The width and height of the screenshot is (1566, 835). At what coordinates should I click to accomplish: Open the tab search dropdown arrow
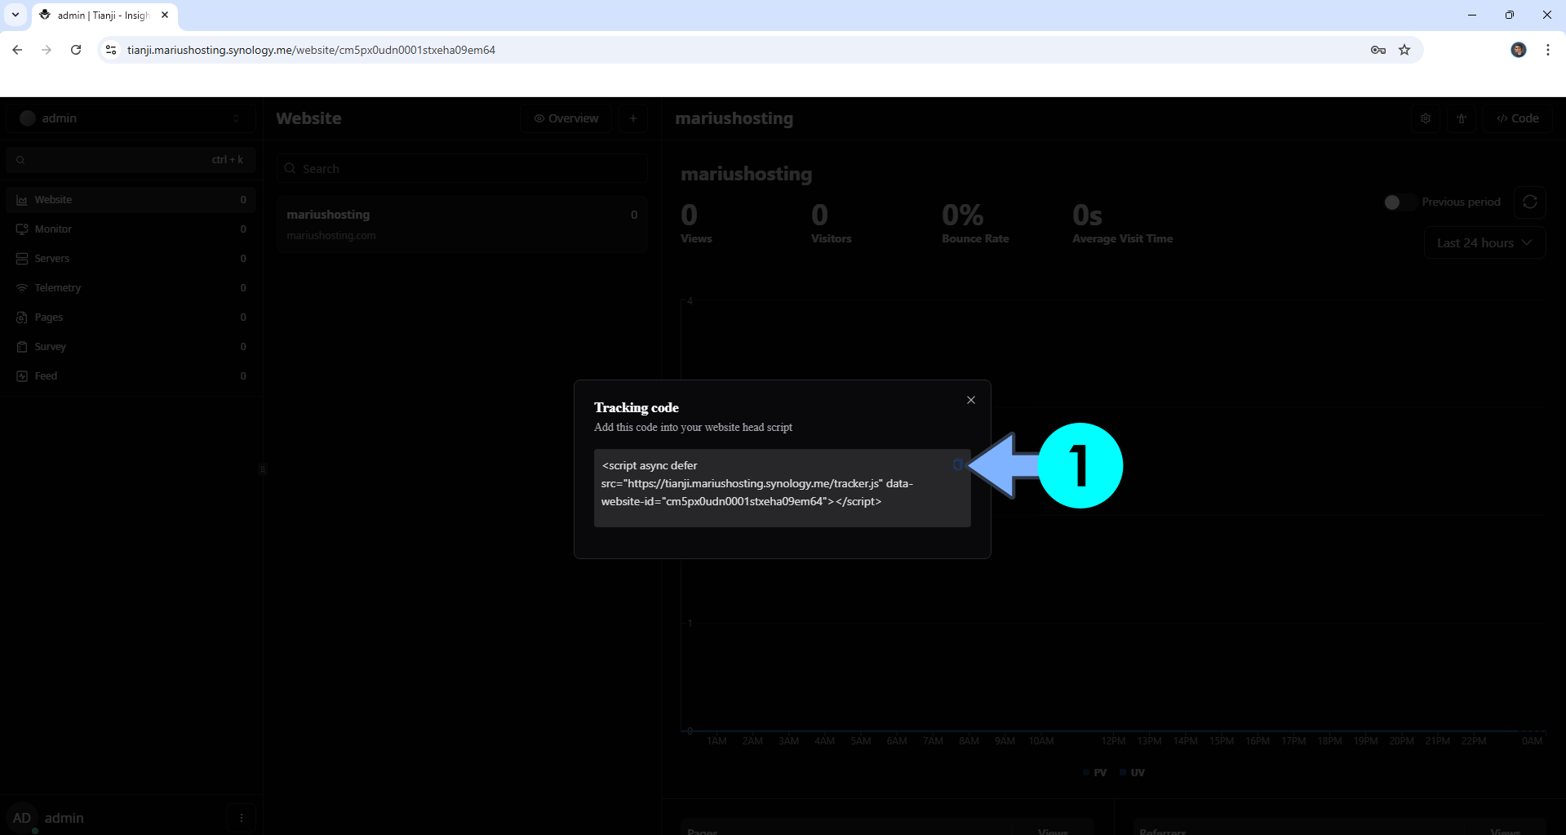pos(16,15)
